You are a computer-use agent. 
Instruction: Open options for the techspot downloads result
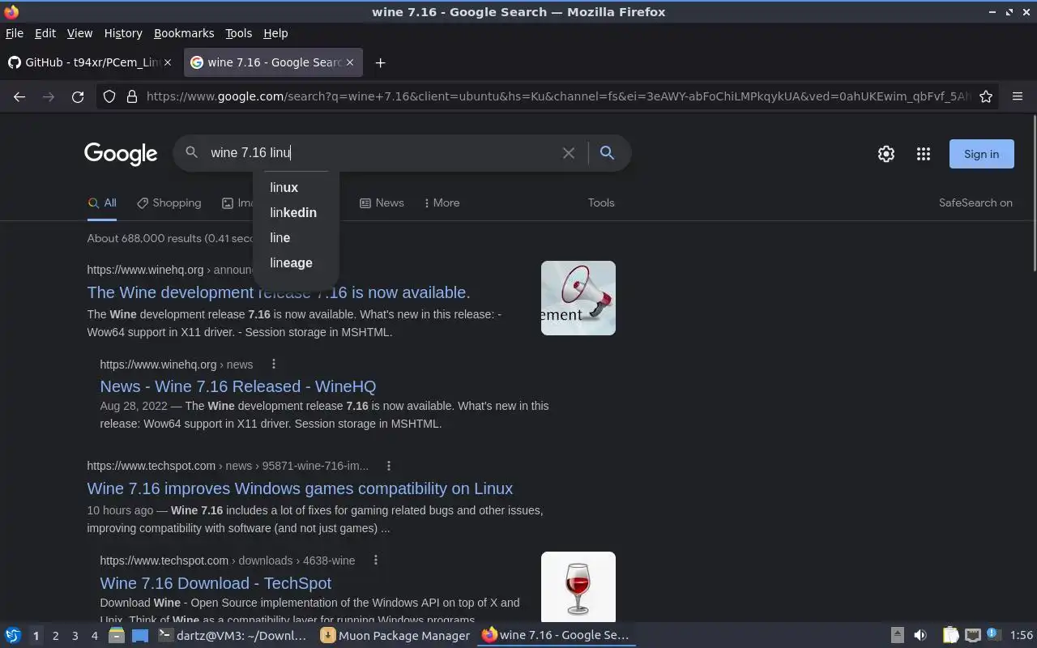(375, 561)
